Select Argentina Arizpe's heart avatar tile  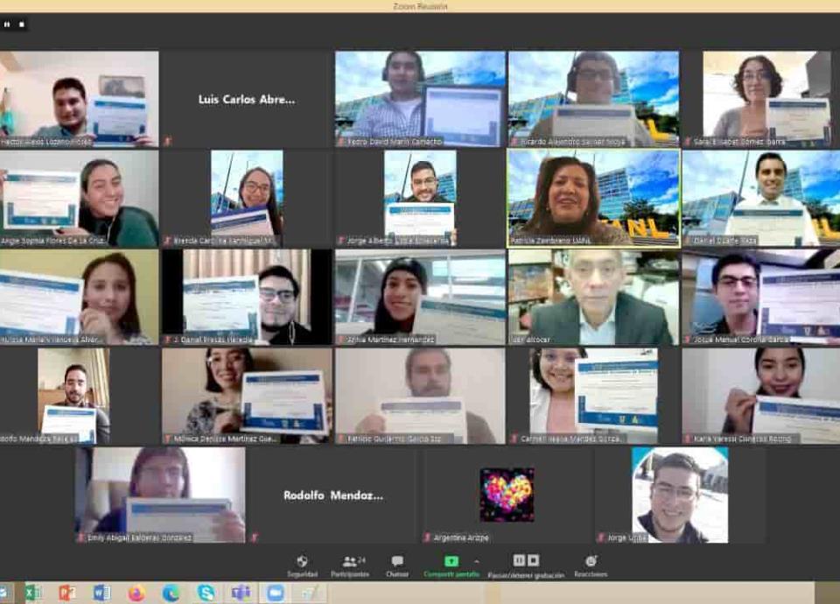pyautogui.click(x=507, y=495)
